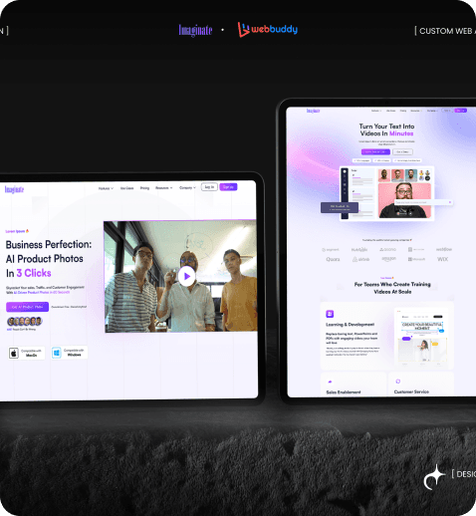Open Use Cases menu item on left tablet
Image resolution: width=476 pixels, height=516 pixels.
pos(126,188)
